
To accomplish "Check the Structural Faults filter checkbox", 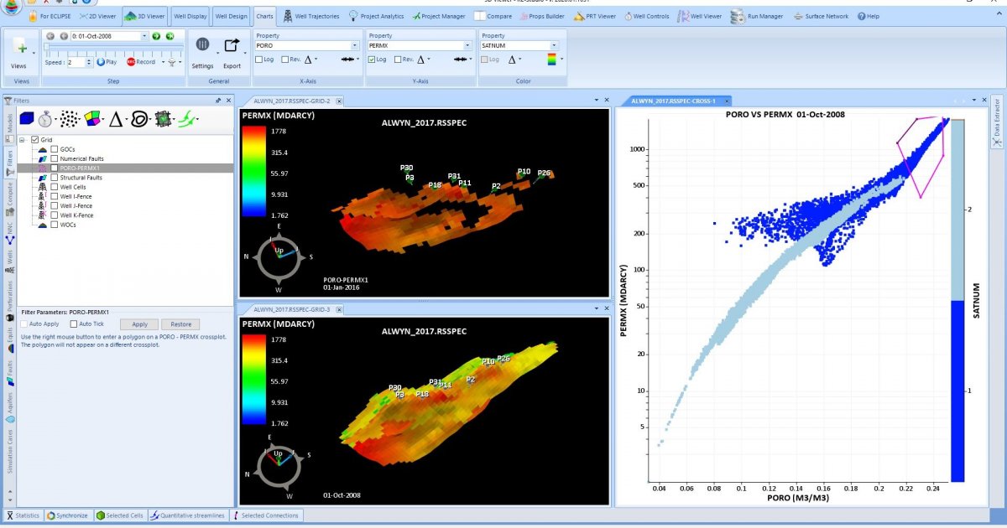I will [55, 178].
